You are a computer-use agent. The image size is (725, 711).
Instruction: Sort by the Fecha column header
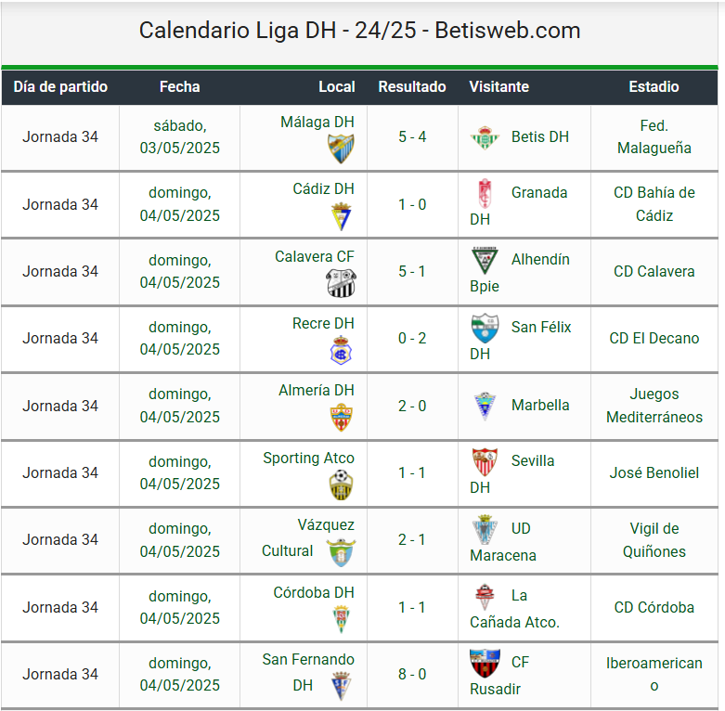point(179,86)
